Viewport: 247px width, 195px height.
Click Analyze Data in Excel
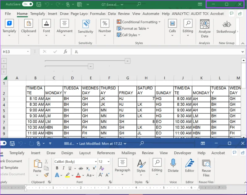point(204,29)
